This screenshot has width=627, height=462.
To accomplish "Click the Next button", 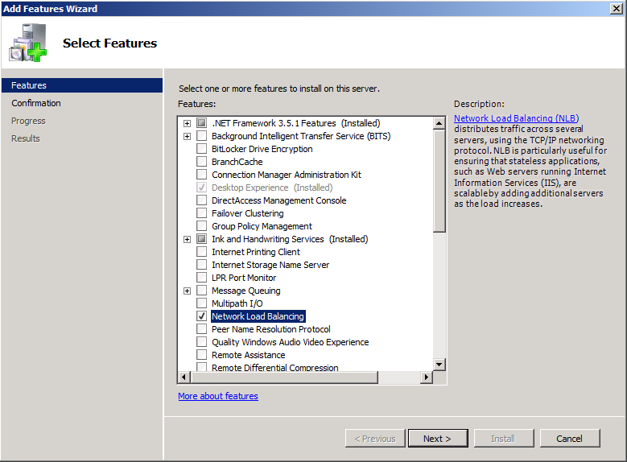I will click(437, 439).
